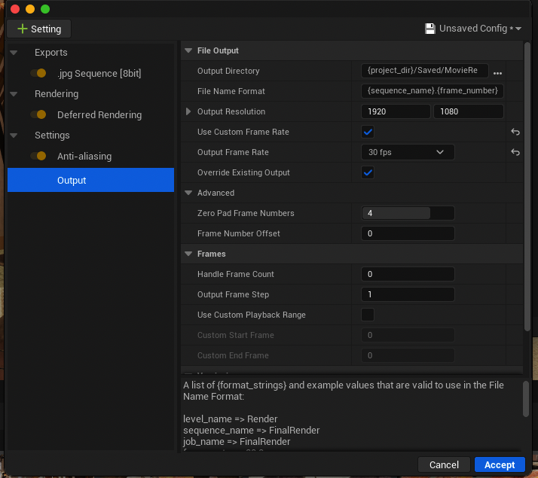Click the save icon beside Unsaved Config

pos(430,29)
